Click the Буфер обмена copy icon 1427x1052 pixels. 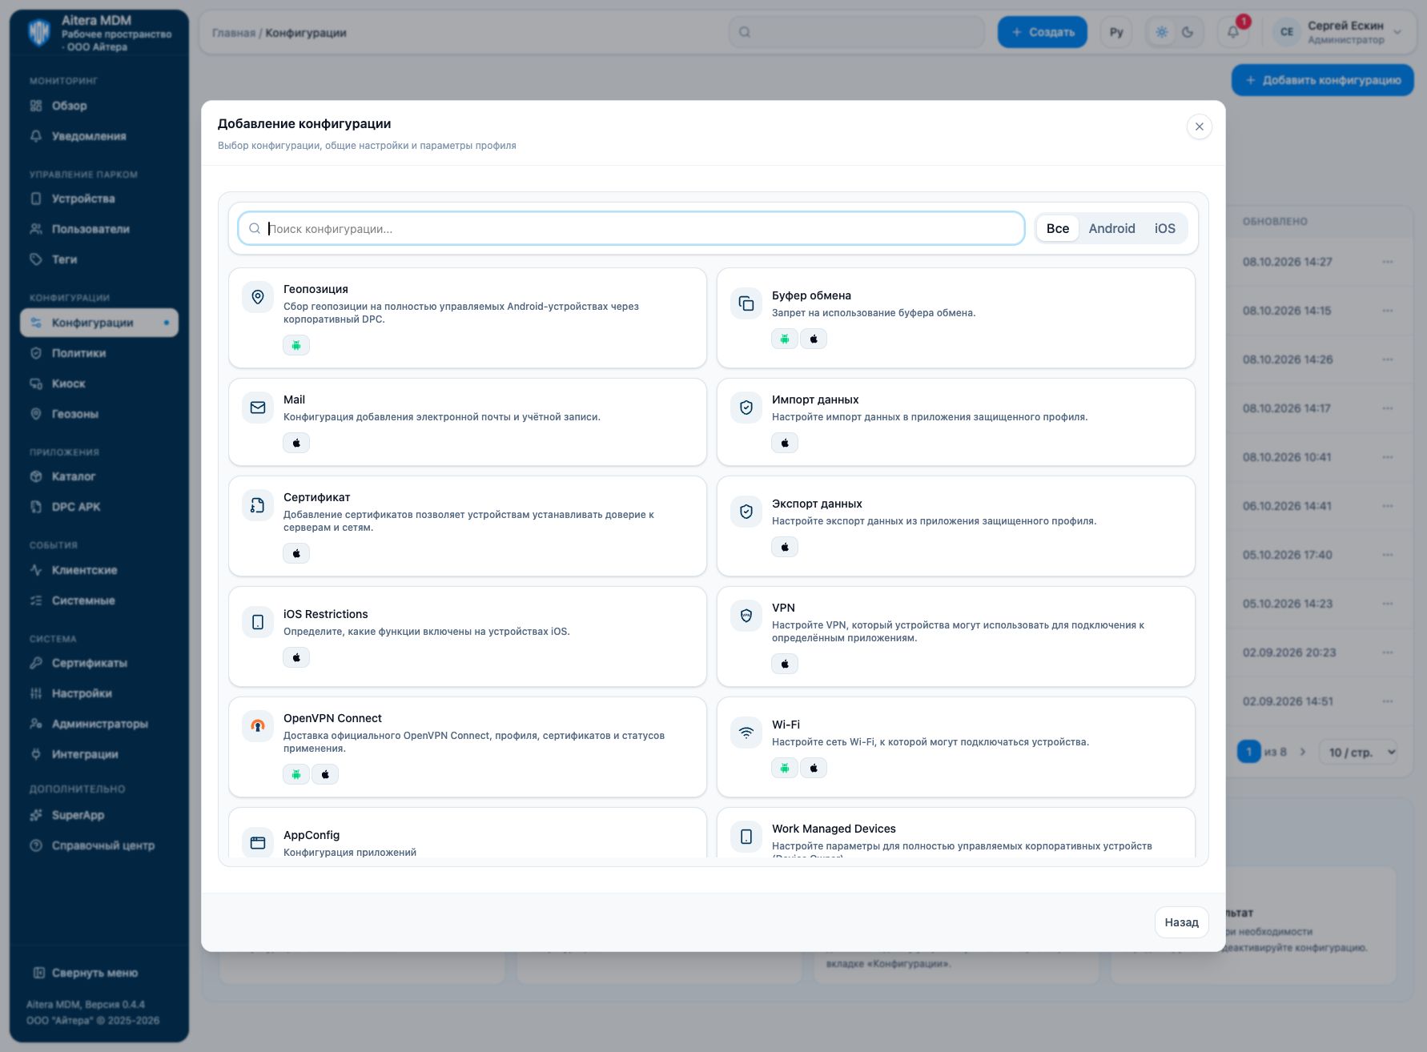tap(746, 303)
